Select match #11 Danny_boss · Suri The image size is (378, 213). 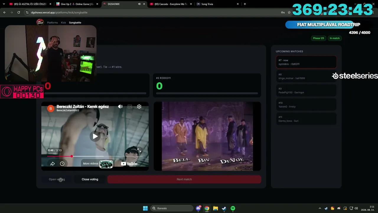point(306,119)
